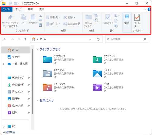152x135 pixels.
Task: Click the Edit icon in the Open group
Action: [116, 21]
